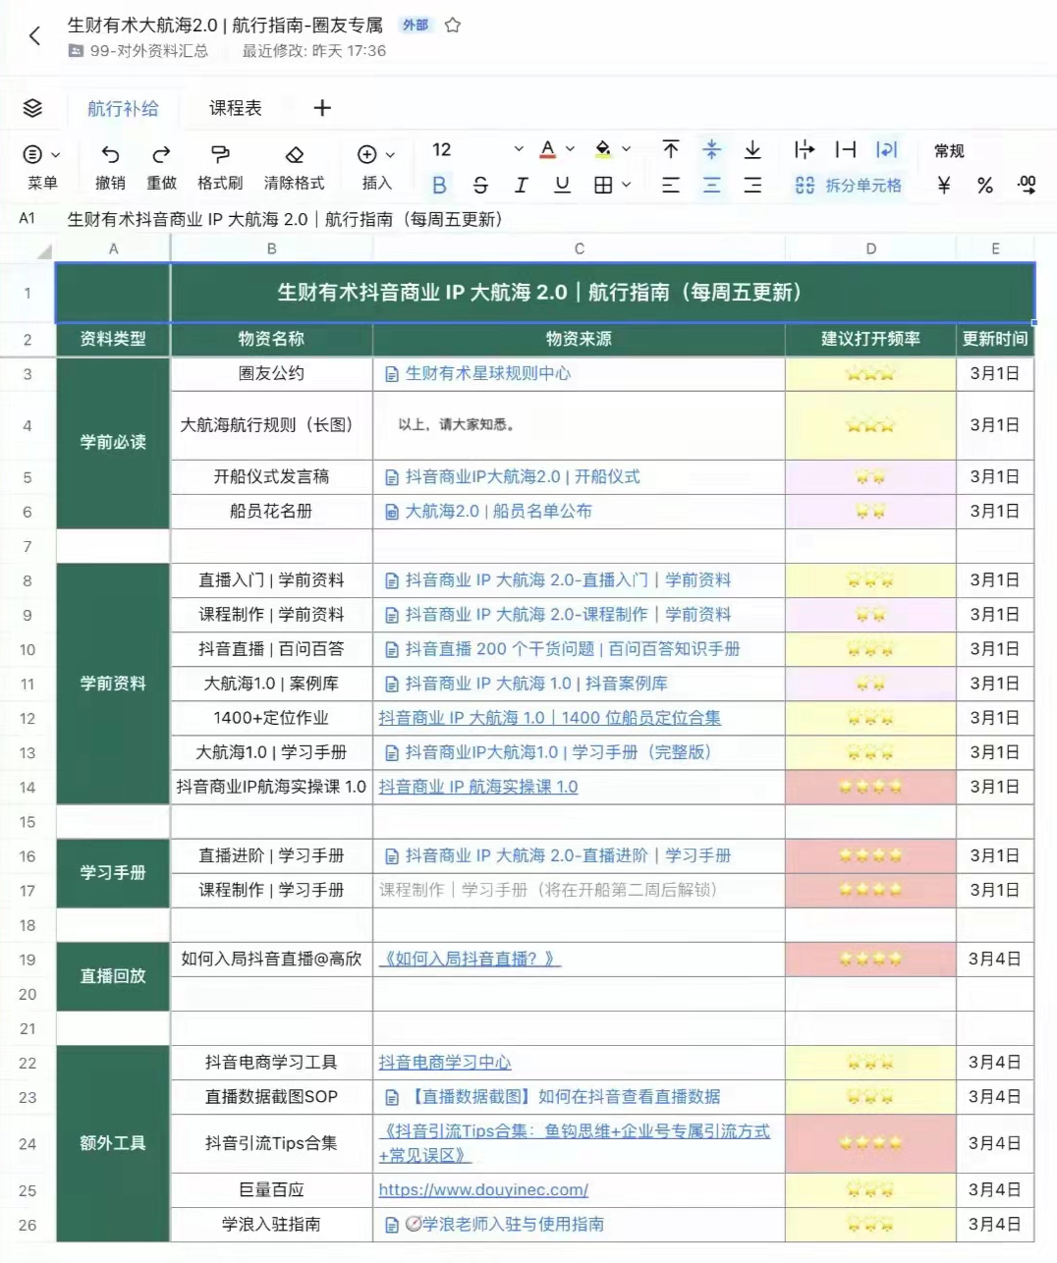Screen dimensions: 1057x1263
Task: Open 抖音电商学习中心 link
Action: coord(445,1062)
